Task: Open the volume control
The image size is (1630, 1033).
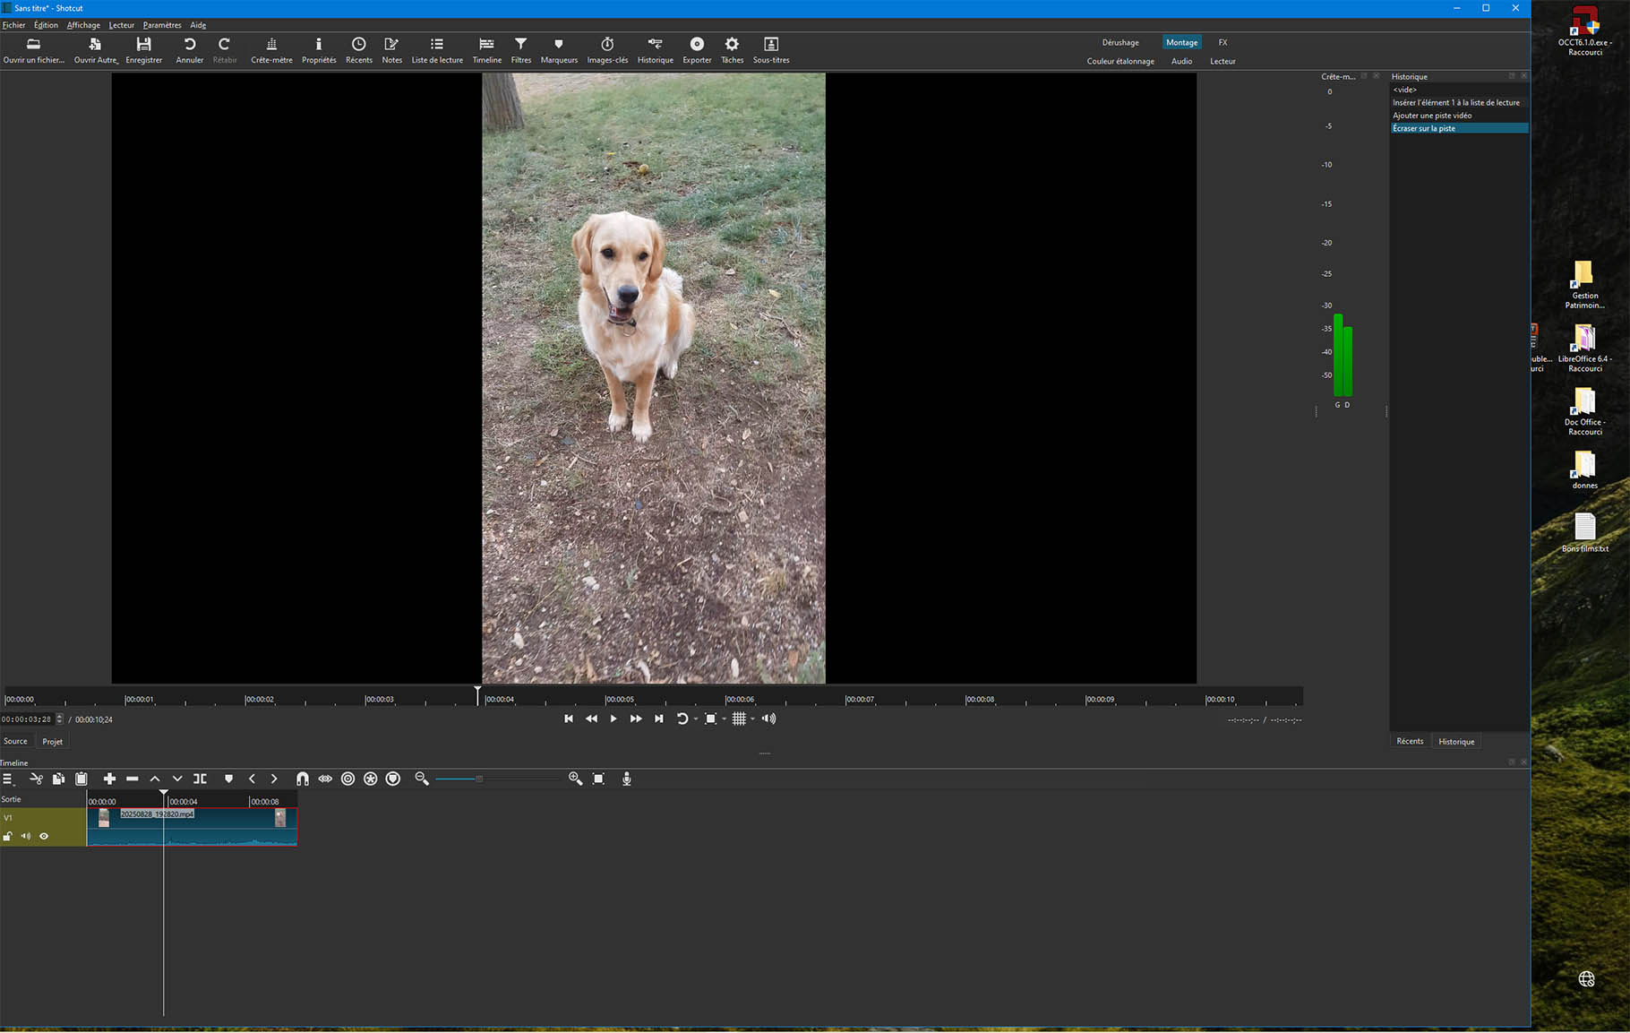Action: point(768,719)
